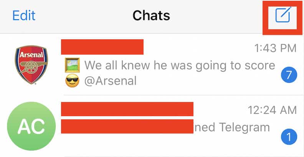This screenshot has width=304, height=157.
Task: Tap the redacted name of Arsenal chat
Action: (102, 47)
